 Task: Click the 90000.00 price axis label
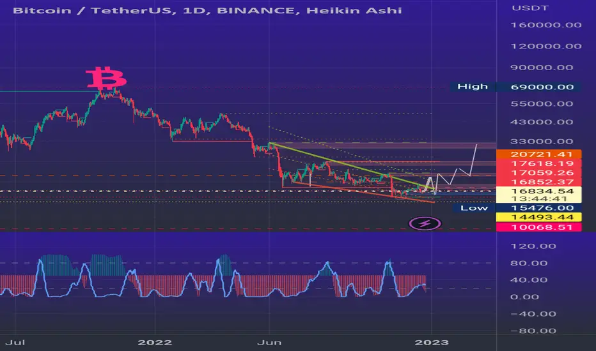coord(542,68)
